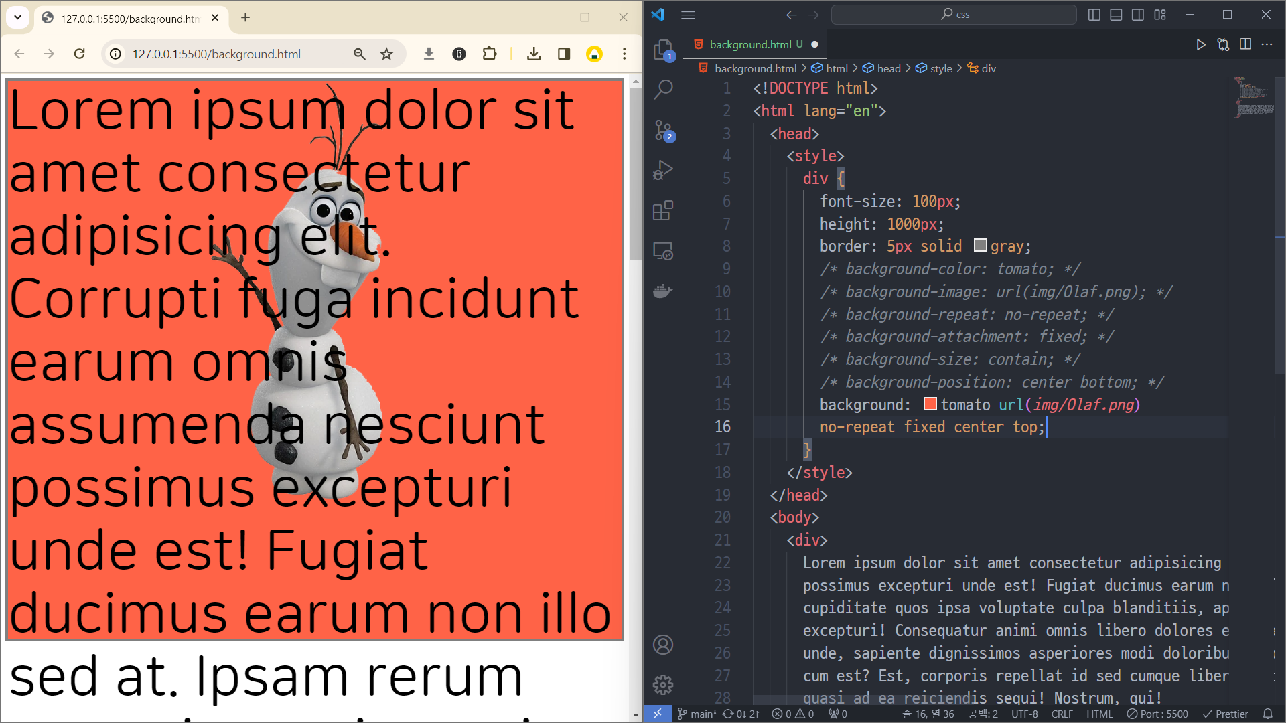Select the background.html editor tab
Viewport: 1286px width, 723px height.
(x=750, y=44)
